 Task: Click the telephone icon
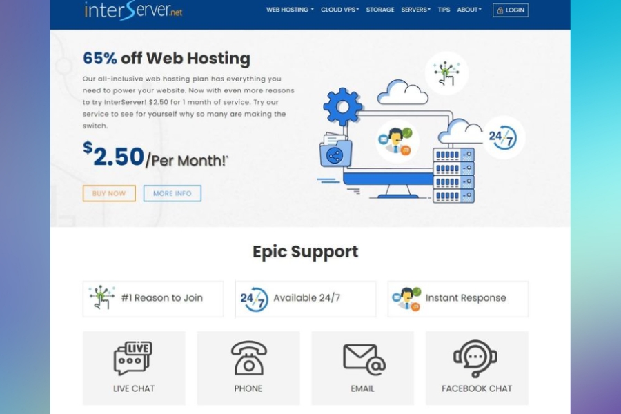point(248,357)
